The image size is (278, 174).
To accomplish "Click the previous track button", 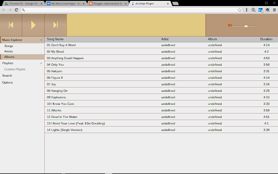I will 11,25.
